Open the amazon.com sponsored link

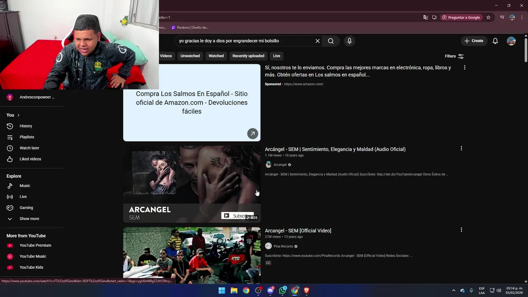coord(304,84)
